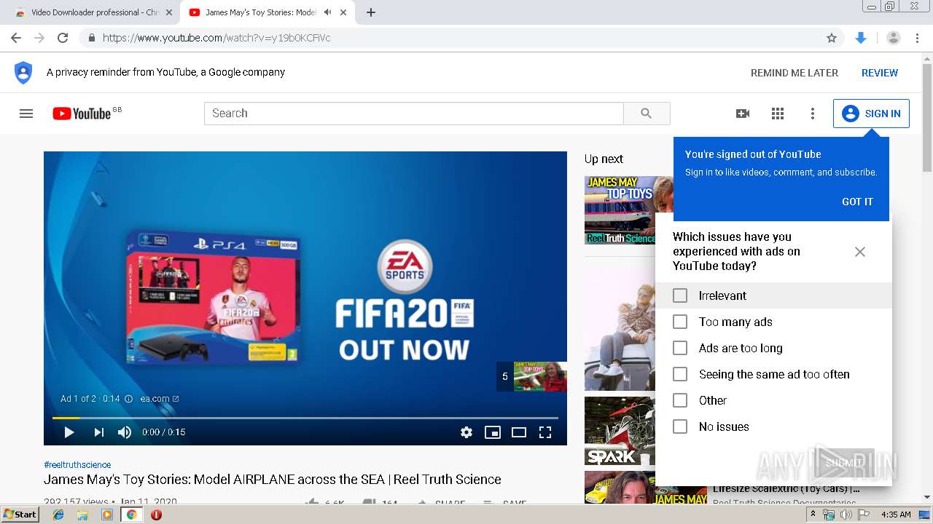The width and height of the screenshot is (933, 524).
Task: Enable miniplayer mode
Action: pyautogui.click(x=493, y=432)
